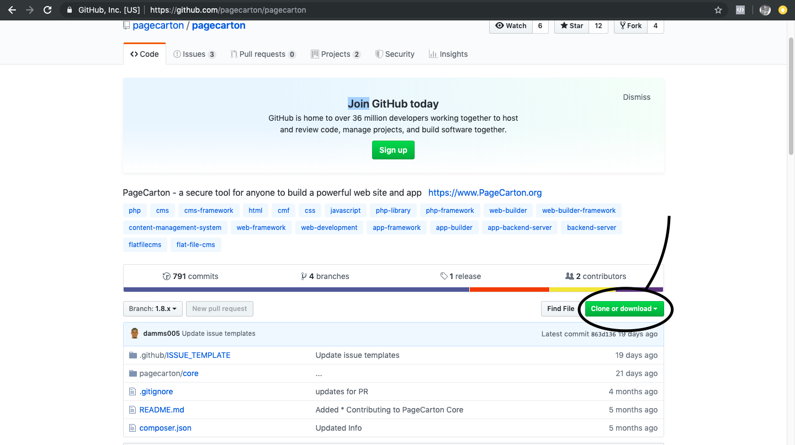Screen dimensions: 795x445
Task: Expand the "..." commit message for pagecarton/core
Action: tap(319, 373)
